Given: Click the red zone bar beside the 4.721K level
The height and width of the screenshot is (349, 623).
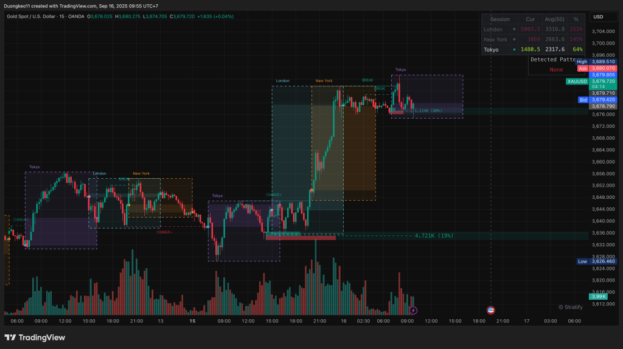Looking at the screenshot, I should click(x=301, y=237).
